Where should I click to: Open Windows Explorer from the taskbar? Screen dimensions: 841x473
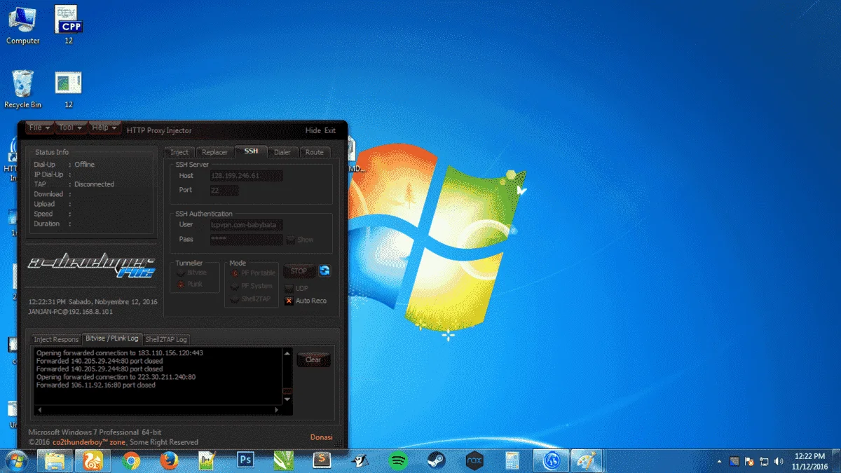click(55, 460)
